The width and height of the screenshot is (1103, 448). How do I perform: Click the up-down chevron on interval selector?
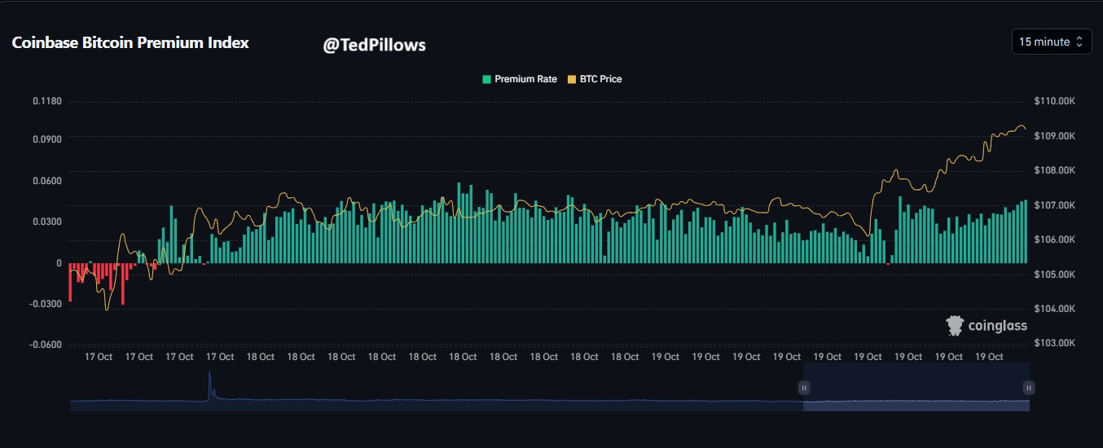coord(1079,42)
